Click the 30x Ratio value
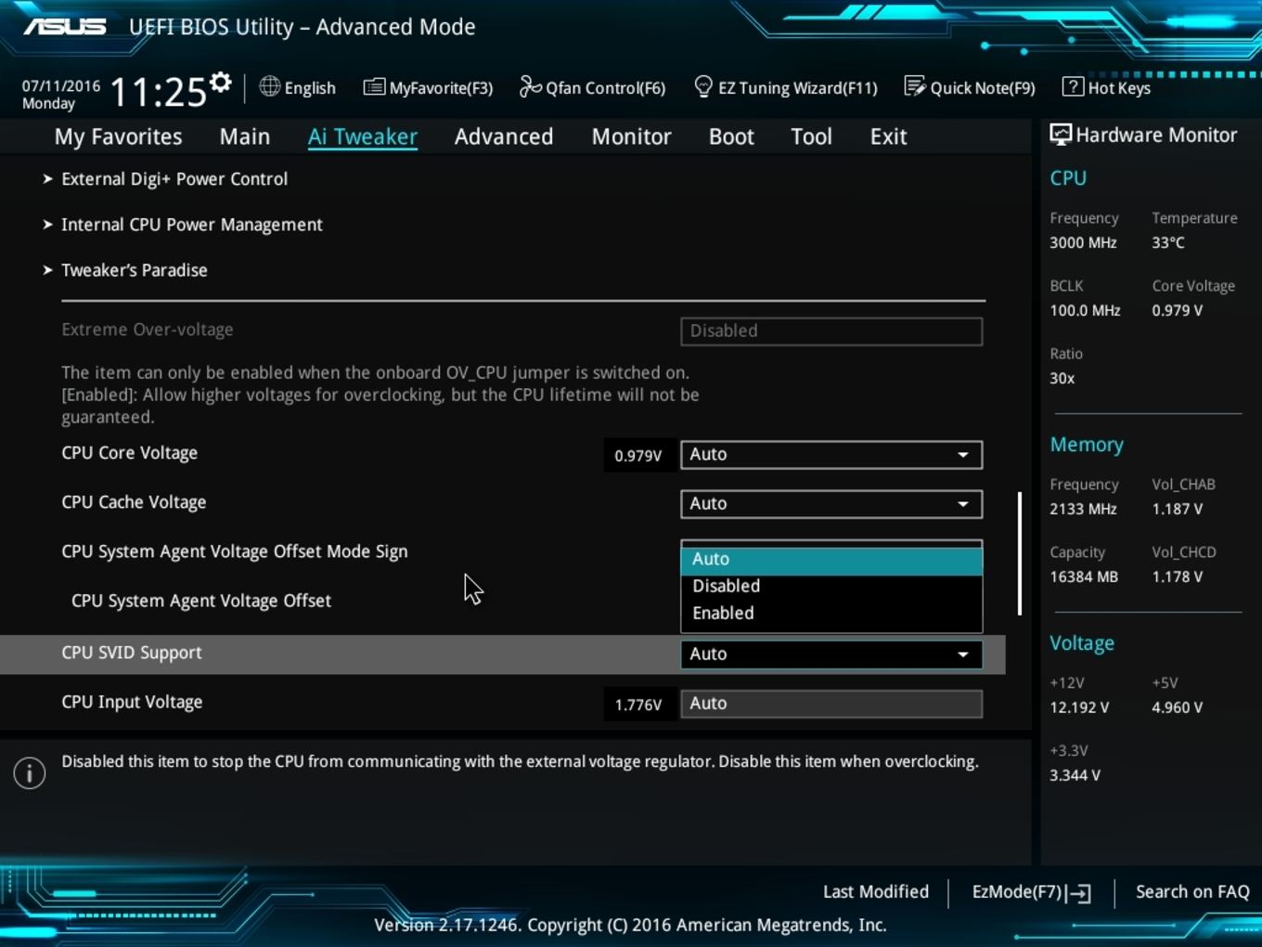 click(1062, 378)
